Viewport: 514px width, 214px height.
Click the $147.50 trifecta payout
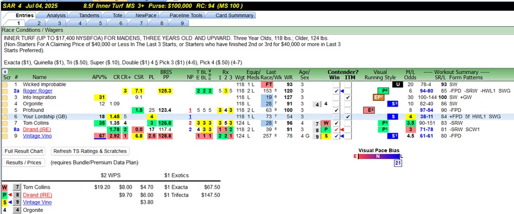pos(210,195)
